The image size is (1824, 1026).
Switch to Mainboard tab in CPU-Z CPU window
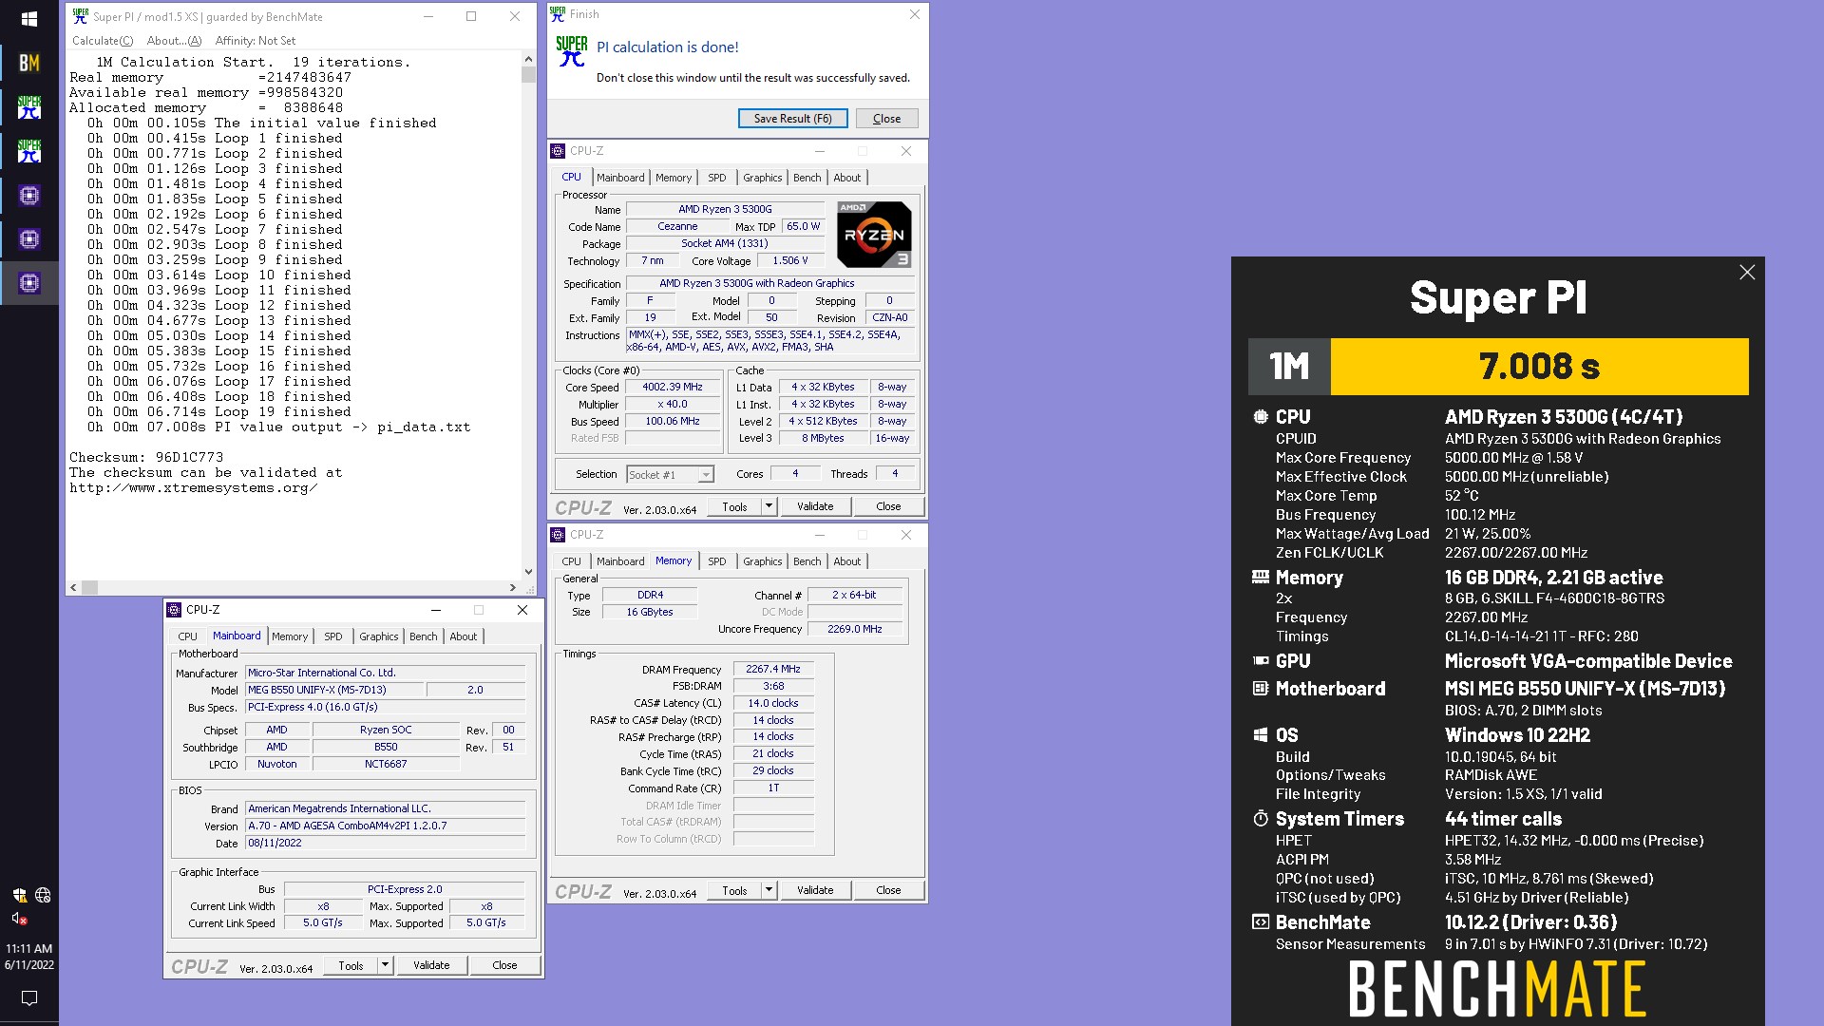point(620,178)
